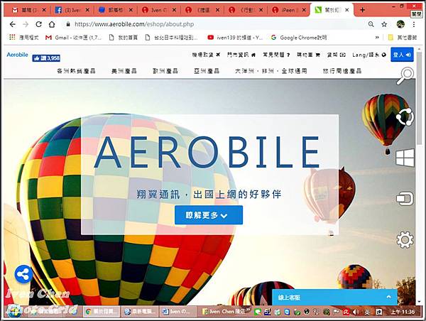The height and width of the screenshot is (321, 426).
Task: Click the browser home icon
Action: (52, 24)
